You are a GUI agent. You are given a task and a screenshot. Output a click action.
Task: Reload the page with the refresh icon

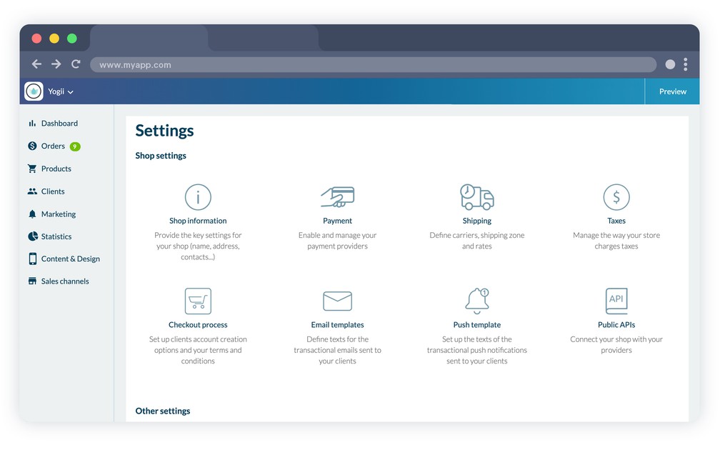click(76, 64)
